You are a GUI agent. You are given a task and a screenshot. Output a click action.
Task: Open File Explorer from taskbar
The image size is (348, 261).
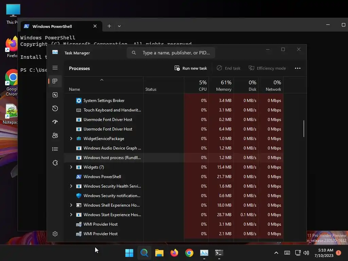(x=159, y=253)
